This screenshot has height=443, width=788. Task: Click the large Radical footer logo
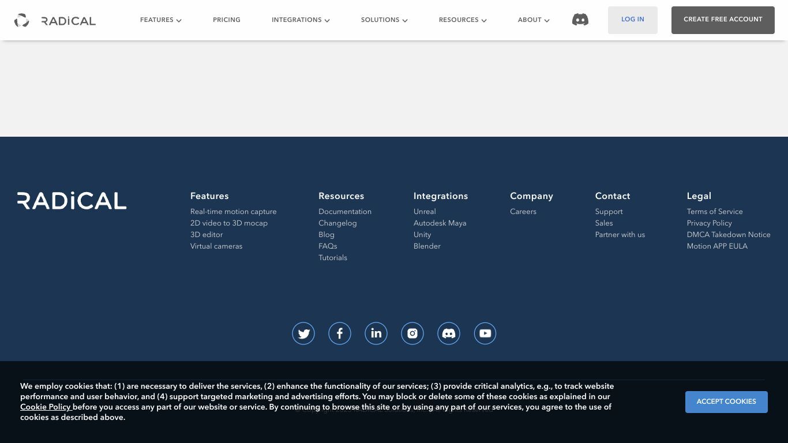tap(72, 201)
